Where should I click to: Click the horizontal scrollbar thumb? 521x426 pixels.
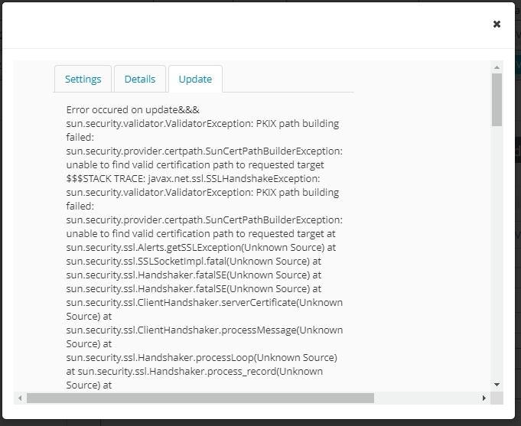point(199,398)
